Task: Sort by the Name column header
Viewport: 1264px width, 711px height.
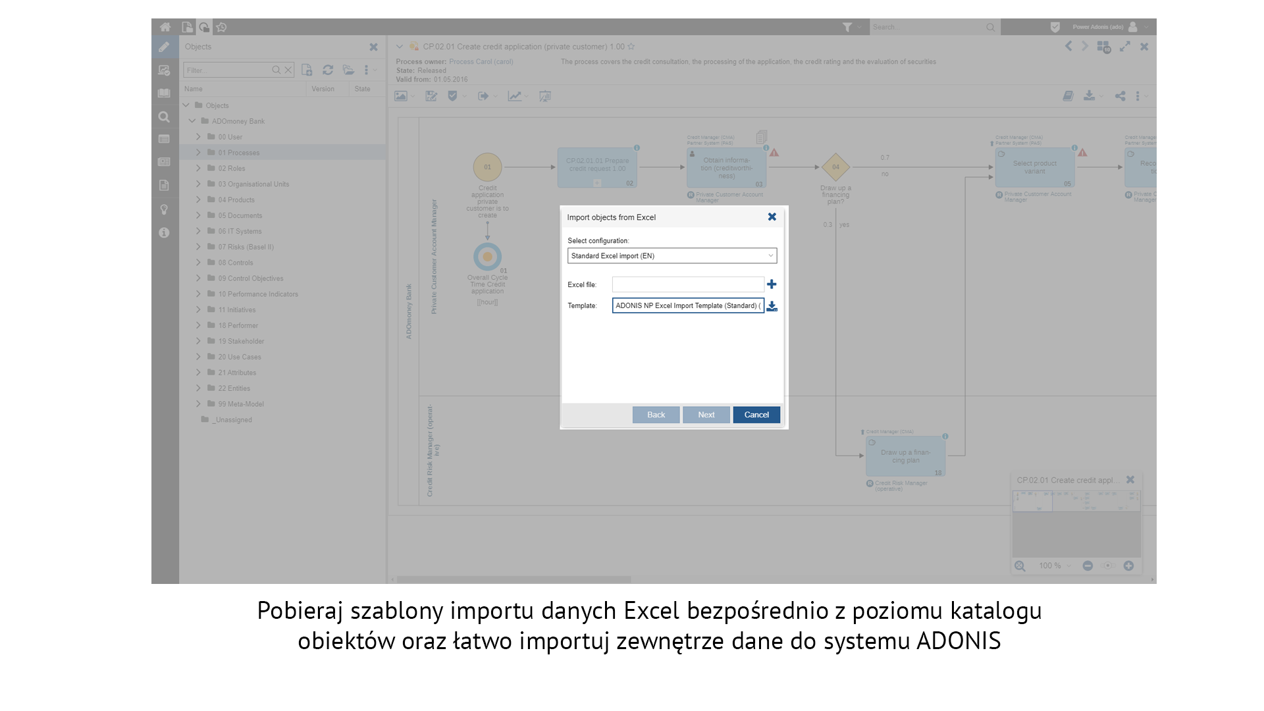Action: 194,89
